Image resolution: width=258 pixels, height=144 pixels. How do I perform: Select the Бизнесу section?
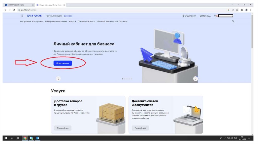pyautogui.click(x=68, y=16)
